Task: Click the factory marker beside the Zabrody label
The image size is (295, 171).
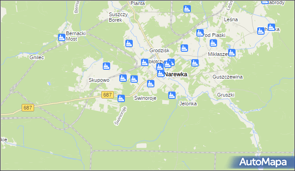Action: 265,2
